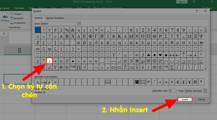Open the Formulas ribbon tab in Excel
This screenshot has width=217, height=120.
(x=19, y=8)
